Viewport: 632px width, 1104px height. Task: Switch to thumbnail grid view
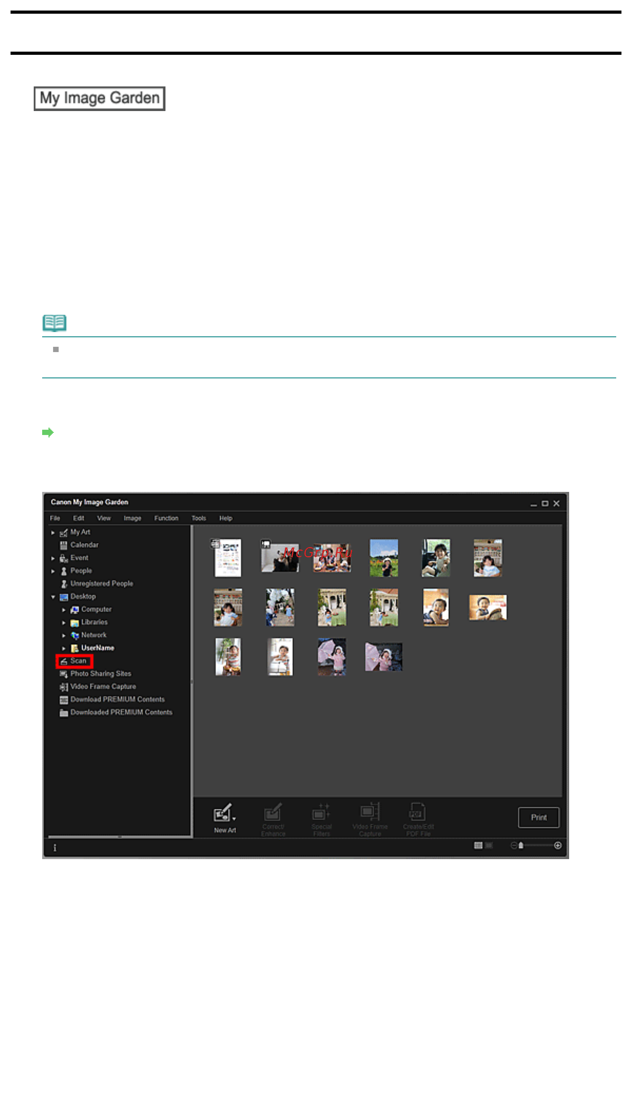point(478,846)
